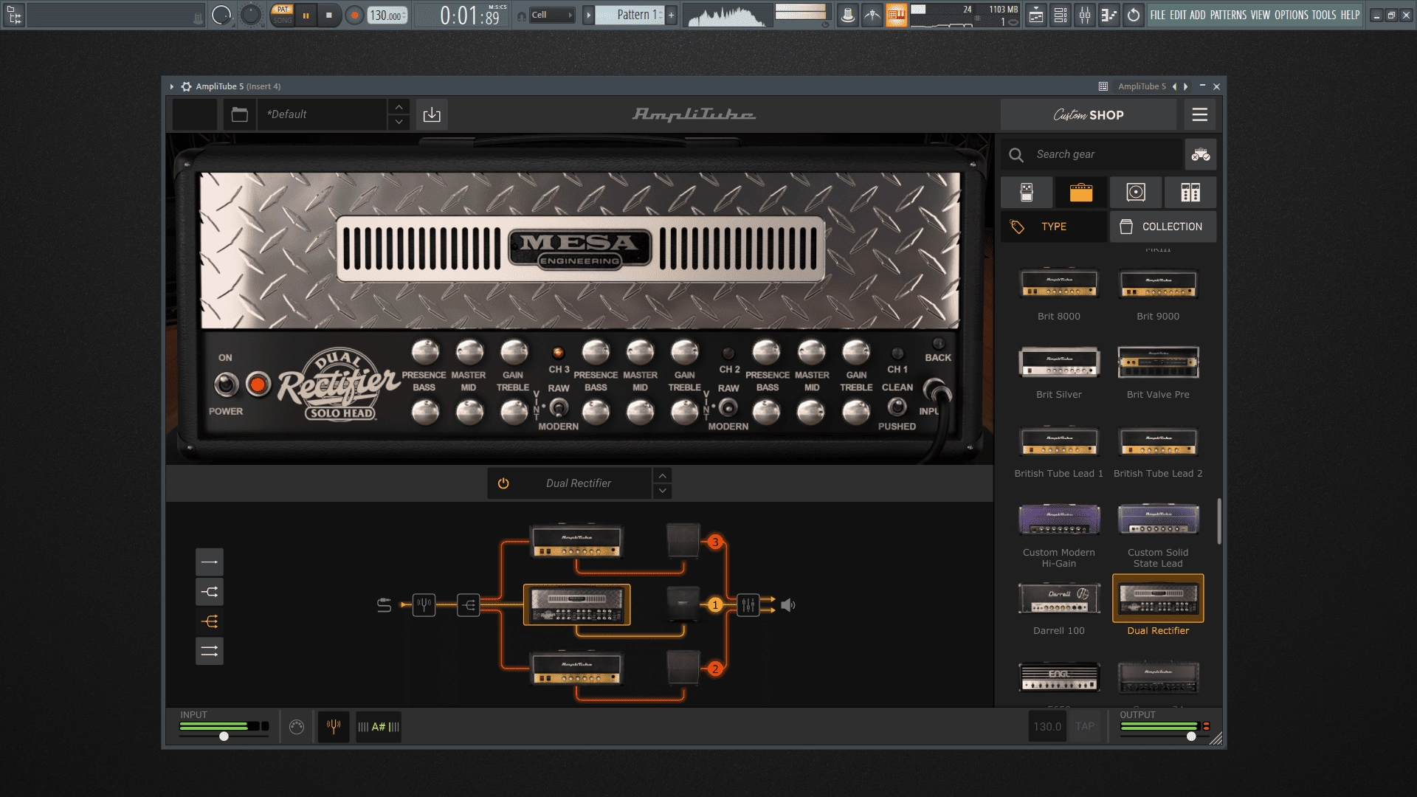Click the output speaker icon in chain
This screenshot has height=797, width=1417.
(x=788, y=605)
